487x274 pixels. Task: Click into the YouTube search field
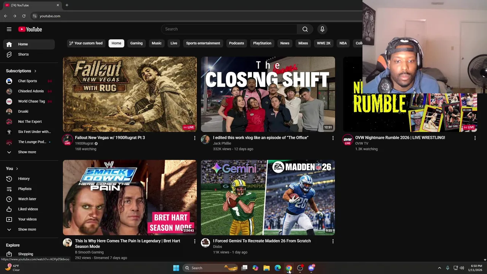point(229,29)
